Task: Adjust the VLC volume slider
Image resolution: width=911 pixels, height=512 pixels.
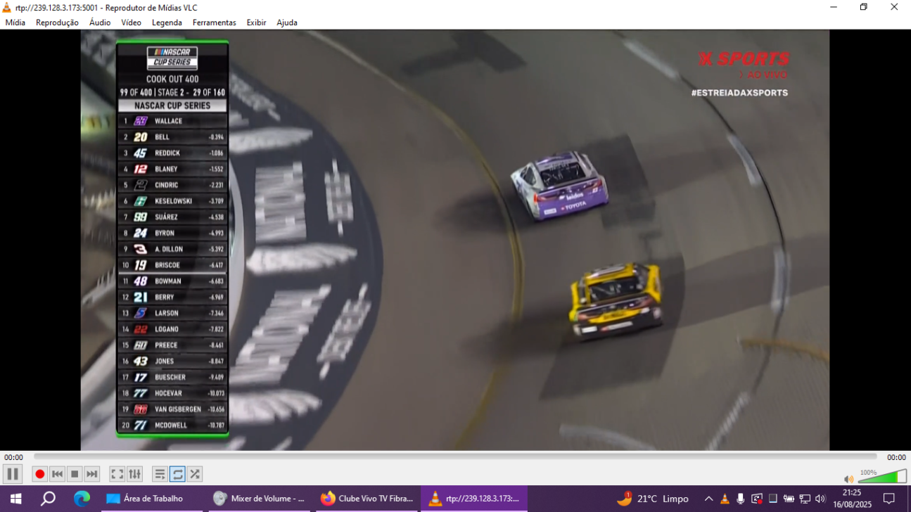Action: [882, 477]
